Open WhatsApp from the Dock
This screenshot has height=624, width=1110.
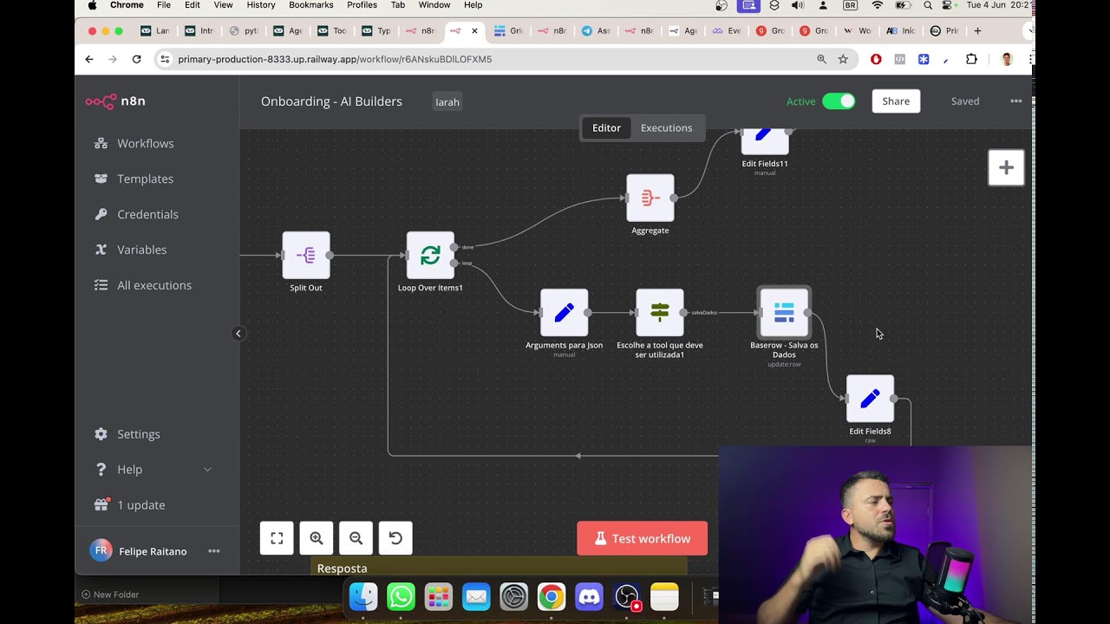click(x=401, y=597)
